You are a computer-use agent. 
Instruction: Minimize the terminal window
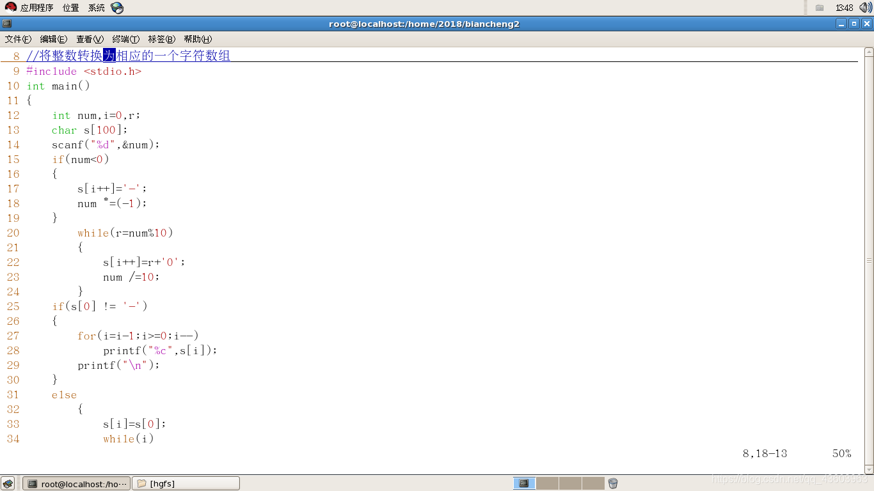tap(841, 24)
